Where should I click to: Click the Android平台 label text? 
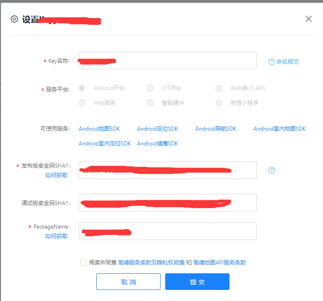click(x=109, y=88)
